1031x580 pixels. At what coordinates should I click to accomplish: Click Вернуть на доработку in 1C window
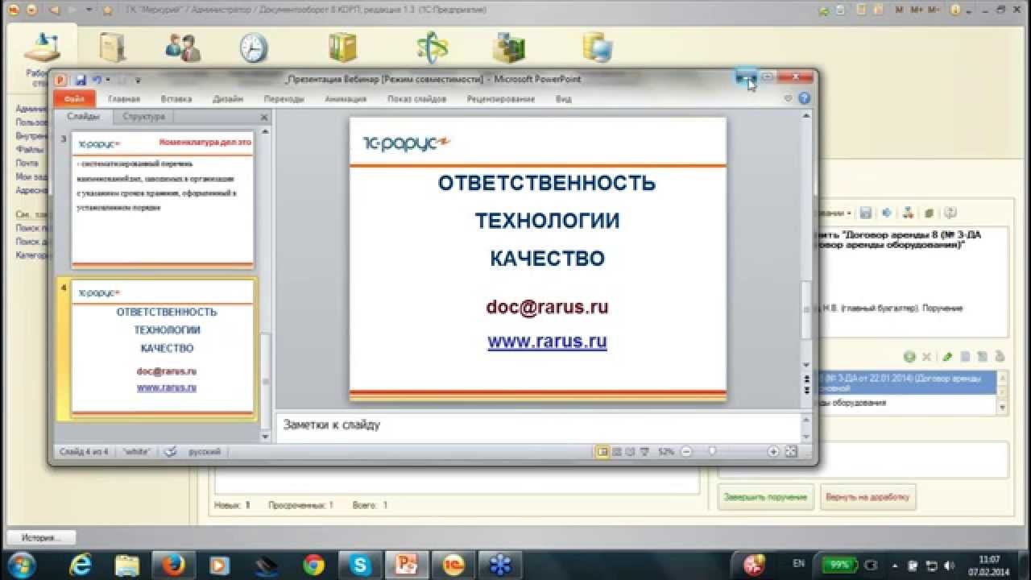tap(867, 497)
